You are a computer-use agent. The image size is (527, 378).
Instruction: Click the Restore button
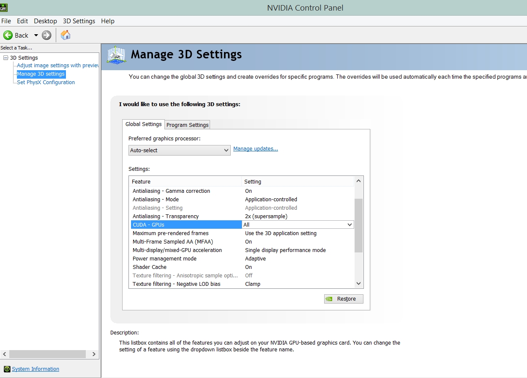tap(344, 299)
